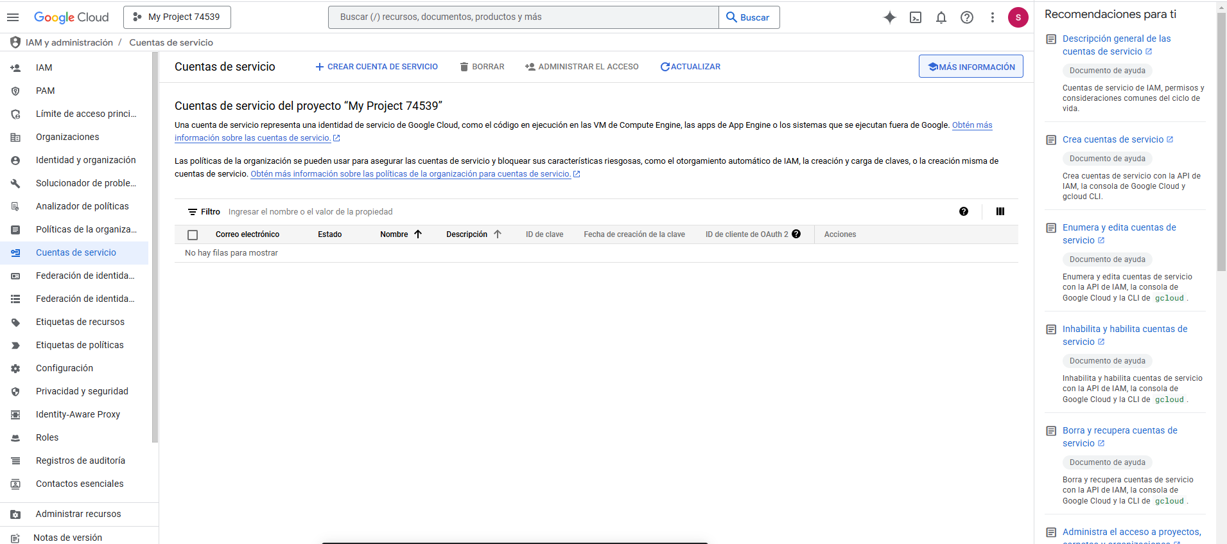Click the user account avatar
This screenshot has height=544, width=1227.
[1018, 17]
